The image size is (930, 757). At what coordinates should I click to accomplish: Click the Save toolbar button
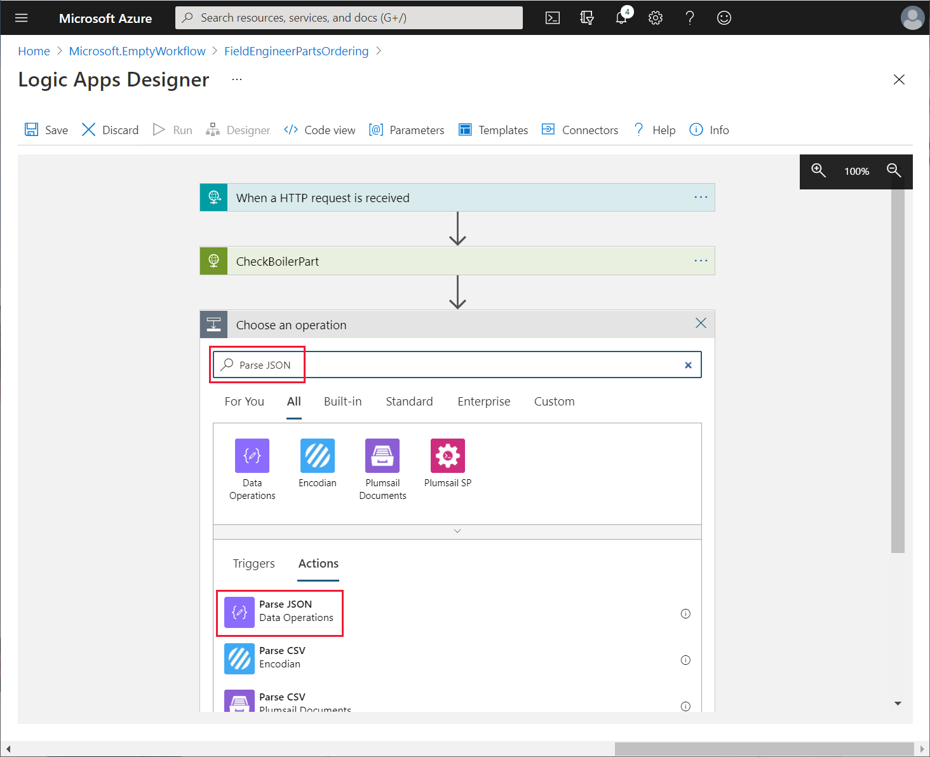(x=46, y=130)
